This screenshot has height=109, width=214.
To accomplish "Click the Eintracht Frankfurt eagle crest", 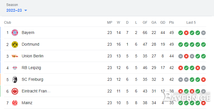I will tap(15, 91).
